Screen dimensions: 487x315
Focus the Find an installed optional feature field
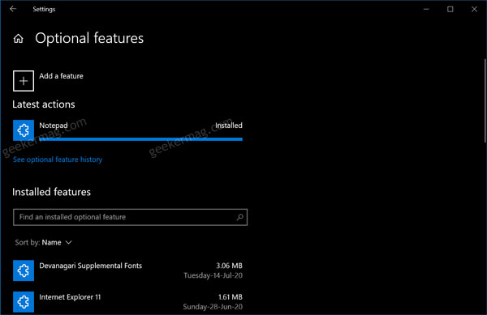point(130,217)
